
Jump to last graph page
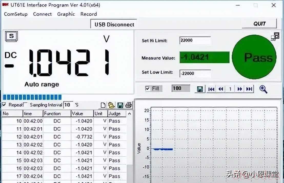pos(249,89)
